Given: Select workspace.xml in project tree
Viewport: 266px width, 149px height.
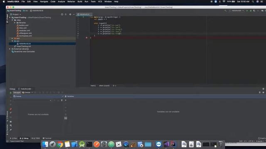Looking at the screenshot, I should [25, 36].
